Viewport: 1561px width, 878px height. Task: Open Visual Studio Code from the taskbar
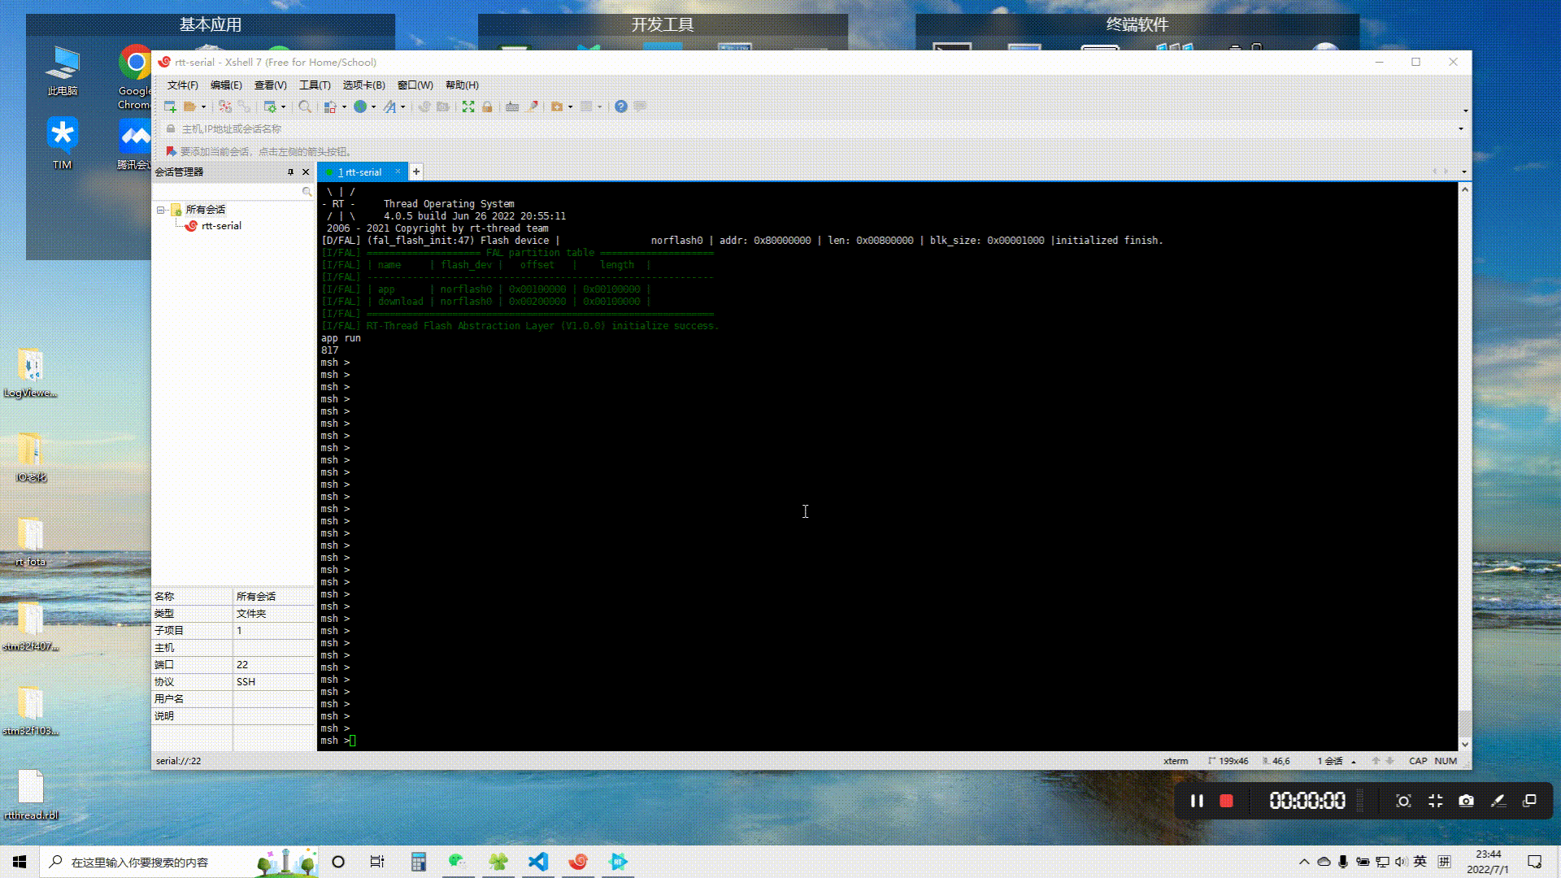point(538,862)
